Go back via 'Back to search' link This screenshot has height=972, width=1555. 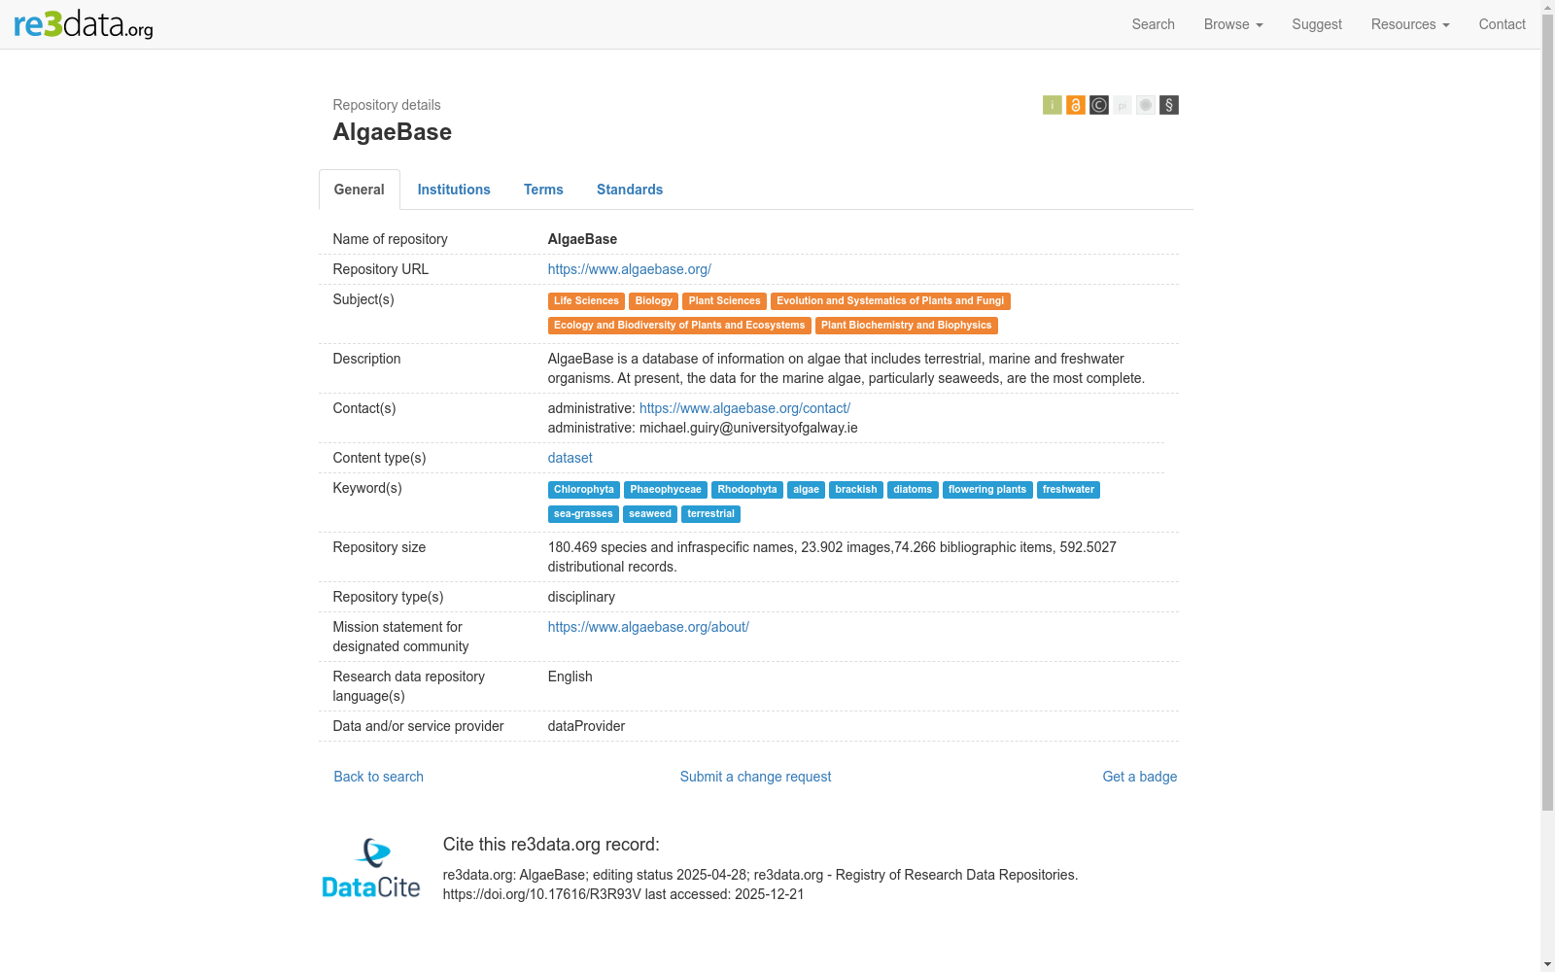click(x=378, y=777)
